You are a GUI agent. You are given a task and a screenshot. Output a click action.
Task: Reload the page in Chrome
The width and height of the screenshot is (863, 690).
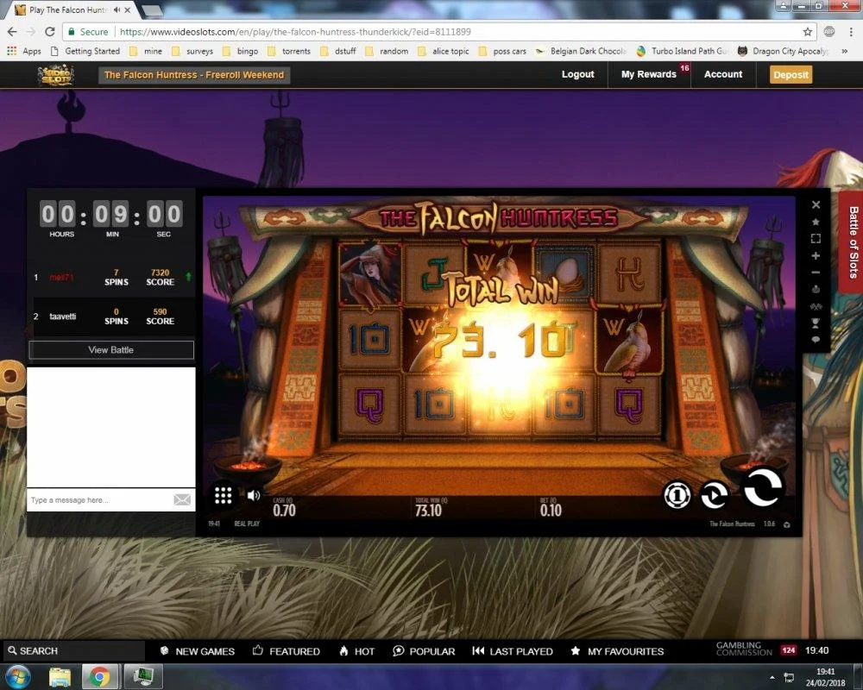coord(49,32)
